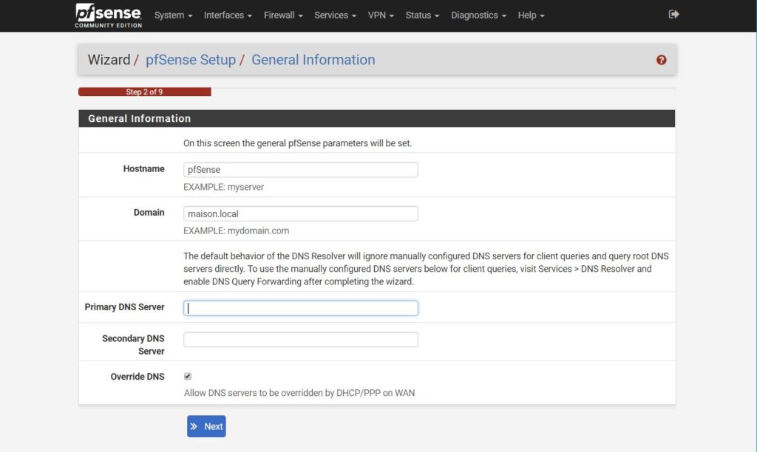Open the Diagnostics menu
The image size is (757, 452).
[x=479, y=16]
